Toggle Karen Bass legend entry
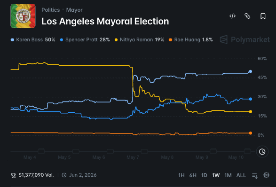The width and height of the screenshot is (276, 187). click(x=33, y=40)
